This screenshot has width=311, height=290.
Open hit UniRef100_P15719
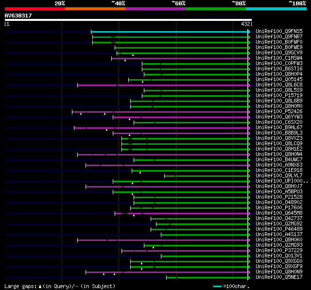point(279,96)
